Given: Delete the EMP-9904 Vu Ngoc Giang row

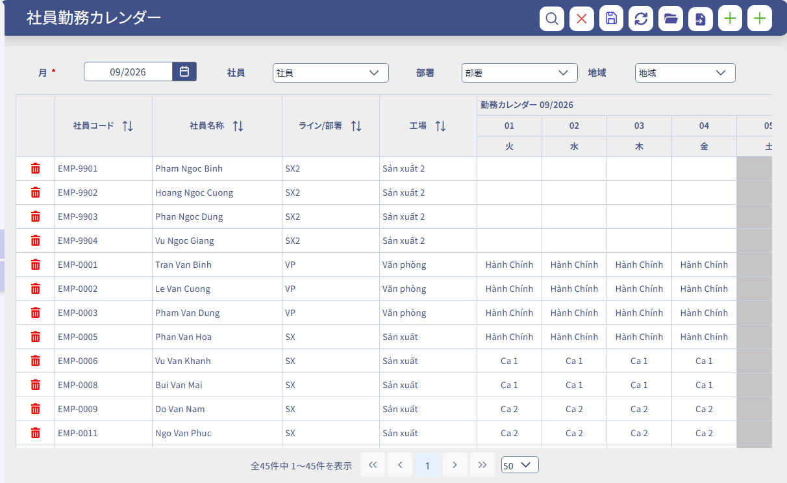Looking at the screenshot, I should (x=36, y=241).
